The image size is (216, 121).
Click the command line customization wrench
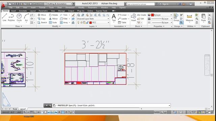[50, 105]
